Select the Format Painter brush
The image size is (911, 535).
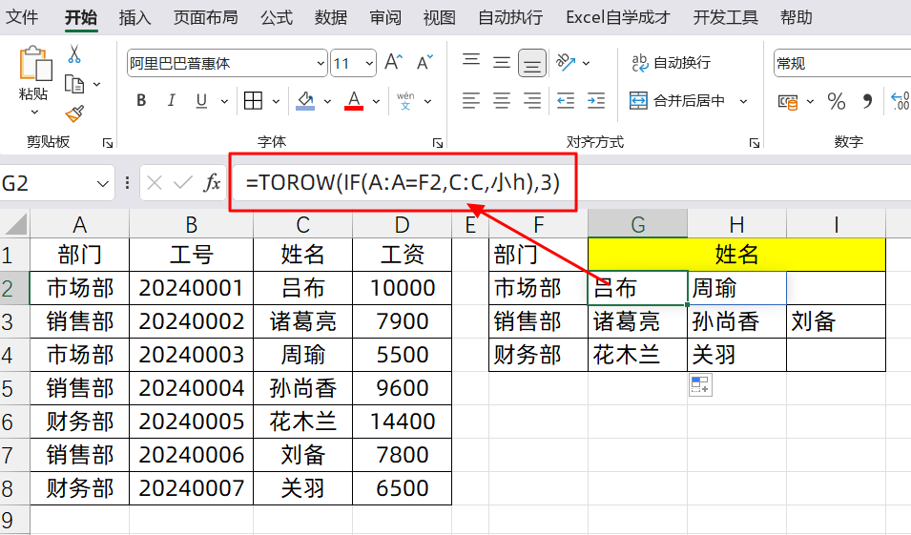(x=74, y=113)
